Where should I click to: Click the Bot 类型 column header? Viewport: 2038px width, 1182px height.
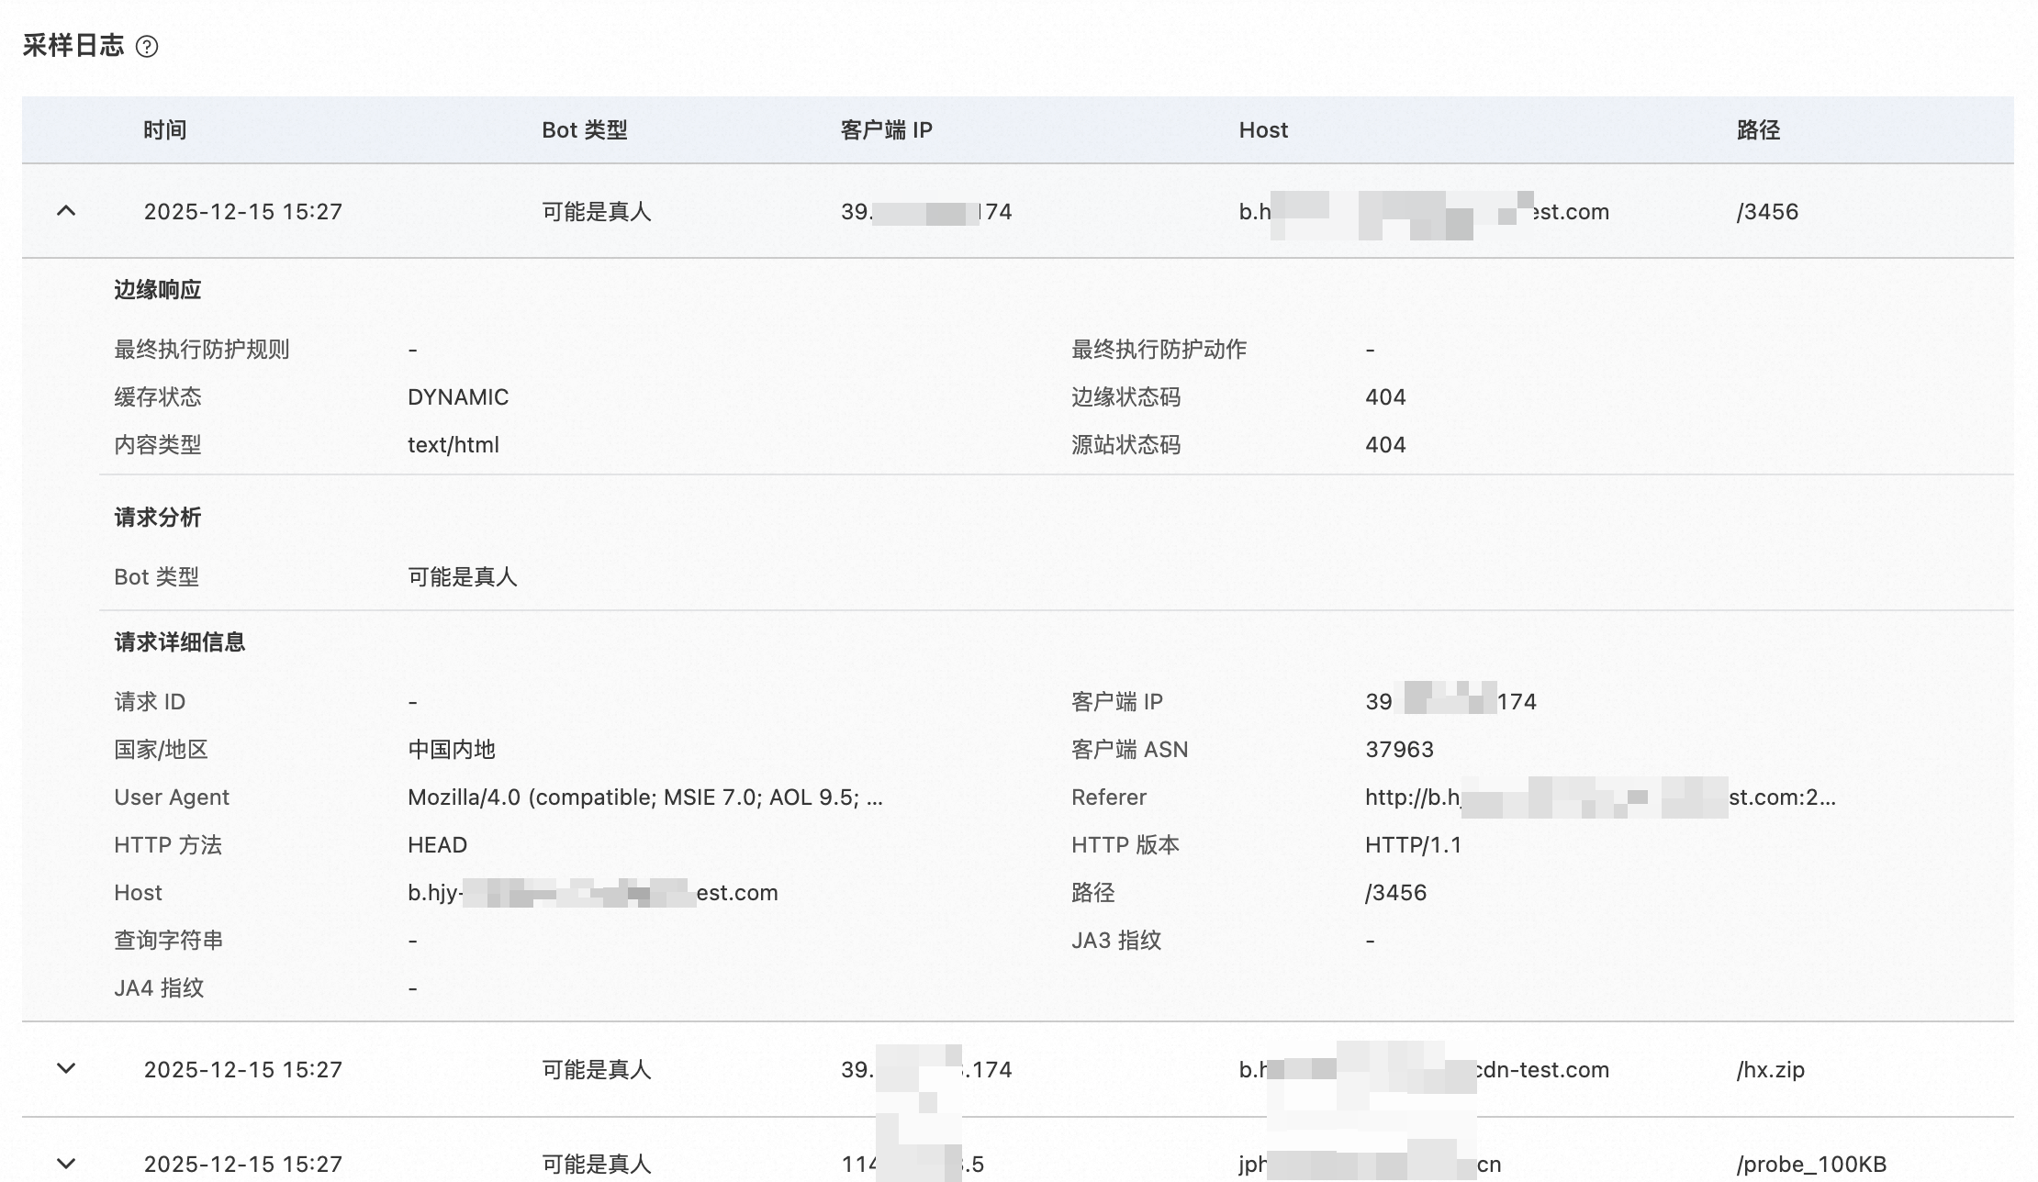coord(584,130)
